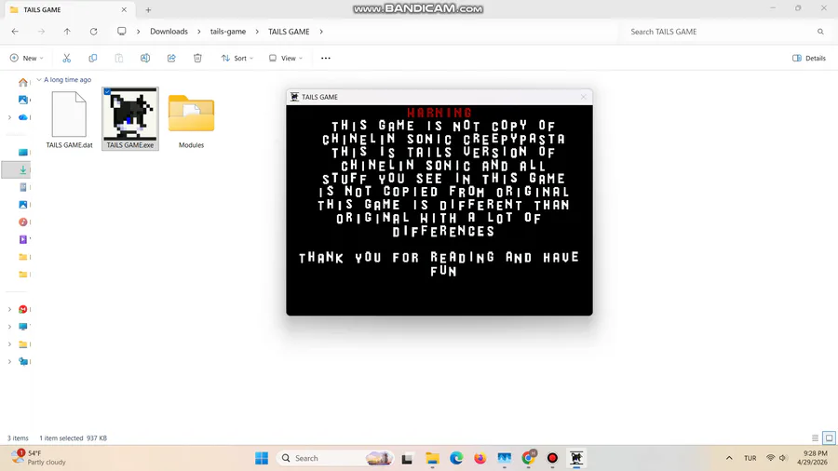Click Desktop icon in navigation pane
Screen dimensions: 838x471
[23, 153]
